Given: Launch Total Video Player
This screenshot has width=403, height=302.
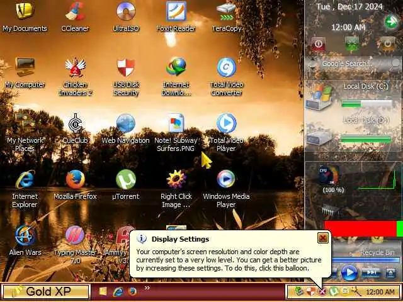Looking at the screenshot, I should click(x=226, y=133).
